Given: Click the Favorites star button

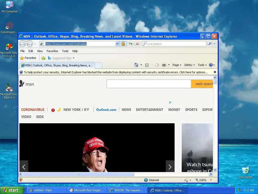Looking at the screenshot, I should tap(28, 58).
